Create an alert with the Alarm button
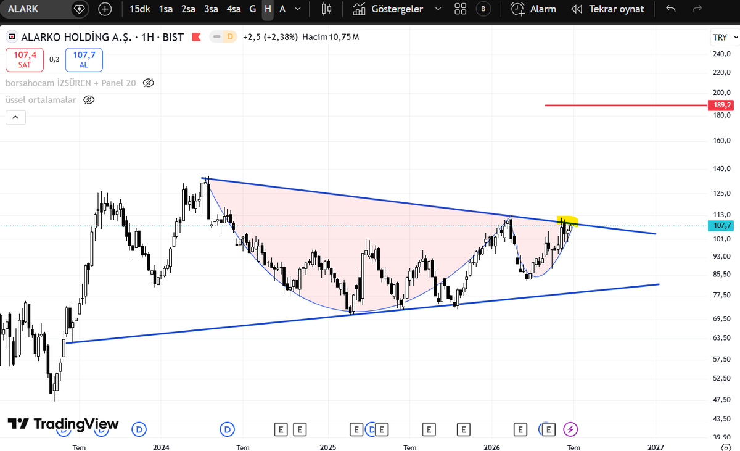 tap(533, 9)
